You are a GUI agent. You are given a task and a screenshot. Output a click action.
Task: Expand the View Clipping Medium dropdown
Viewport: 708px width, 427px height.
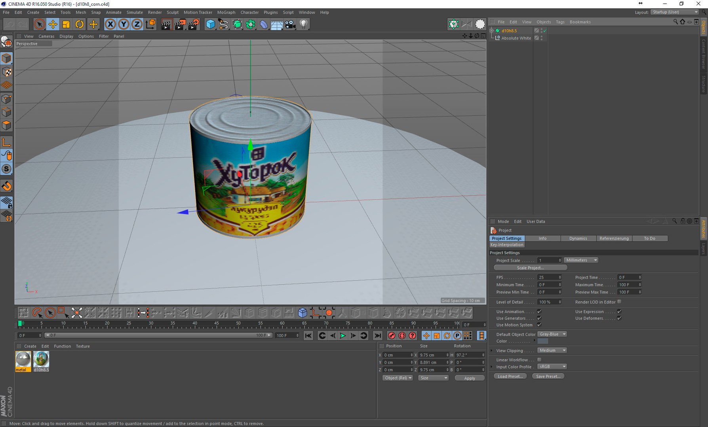(552, 350)
